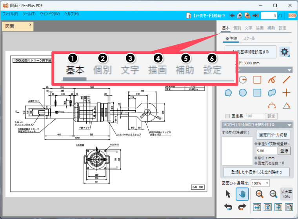Pick the filled circle tool
Image resolution: width=298 pixels, height=219 pixels.
(243, 93)
